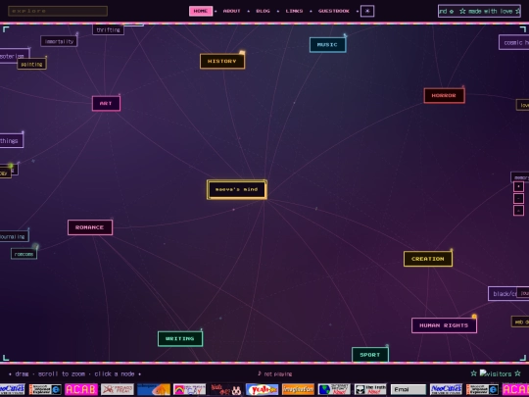
Task: Open the CREATION node
Action: 428,259
